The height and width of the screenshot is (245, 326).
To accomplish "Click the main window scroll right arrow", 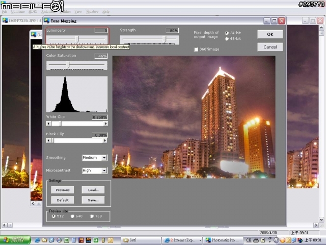I will click(316, 225).
